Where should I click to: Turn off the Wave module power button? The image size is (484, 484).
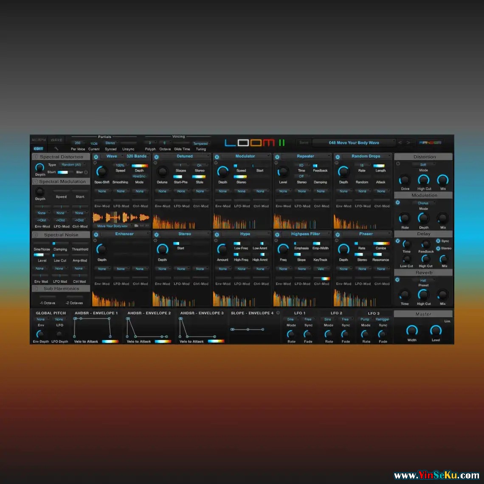96,157
